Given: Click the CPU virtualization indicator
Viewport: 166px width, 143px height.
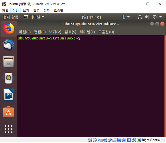Looking at the screenshot, I should point(129,140).
